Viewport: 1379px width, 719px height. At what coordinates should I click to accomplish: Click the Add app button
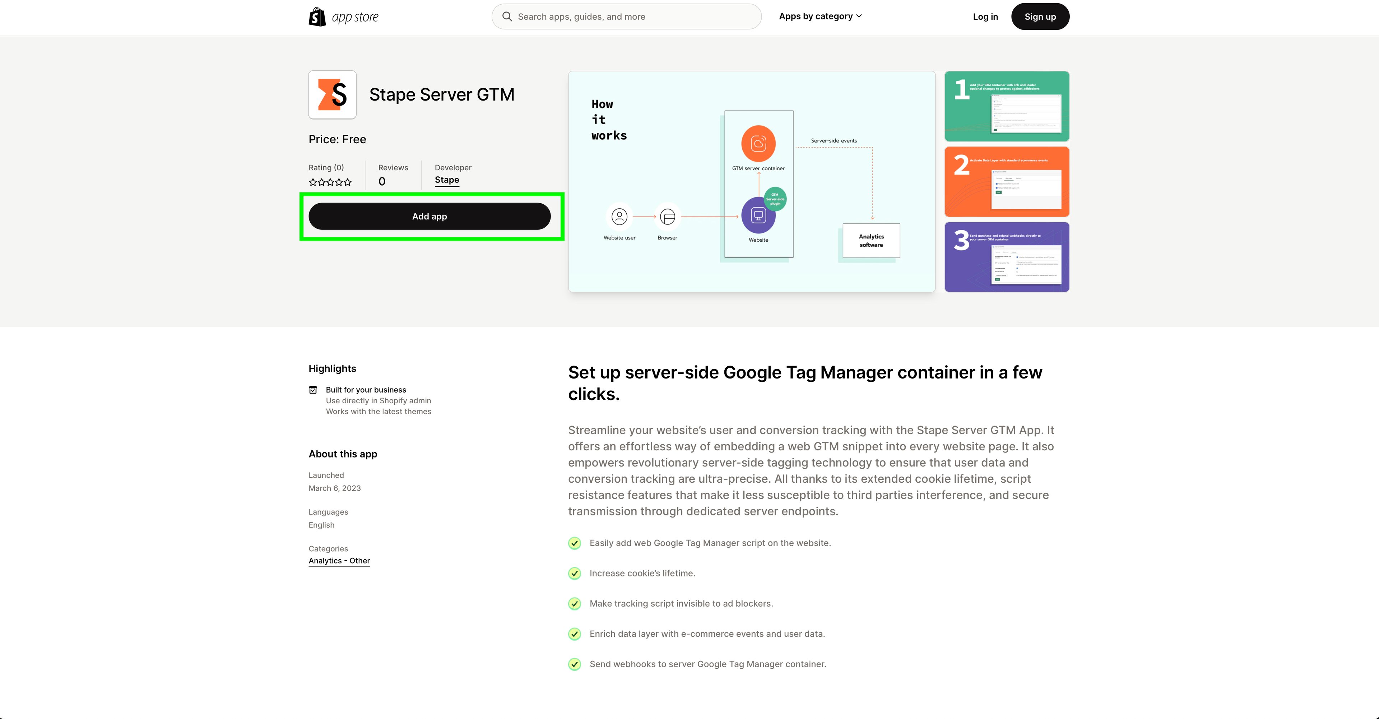click(x=430, y=216)
